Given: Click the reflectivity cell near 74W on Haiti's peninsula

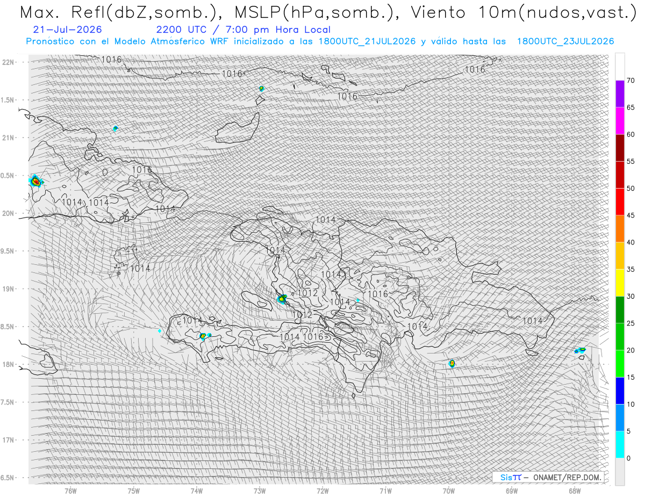Looking at the screenshot, I should pos(203,336).
